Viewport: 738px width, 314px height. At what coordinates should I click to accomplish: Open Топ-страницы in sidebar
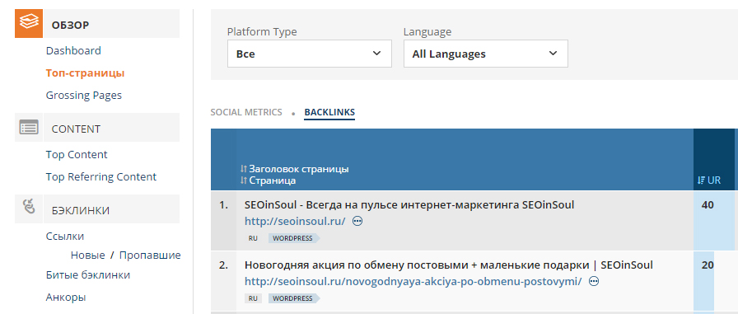tap(85, 73)
